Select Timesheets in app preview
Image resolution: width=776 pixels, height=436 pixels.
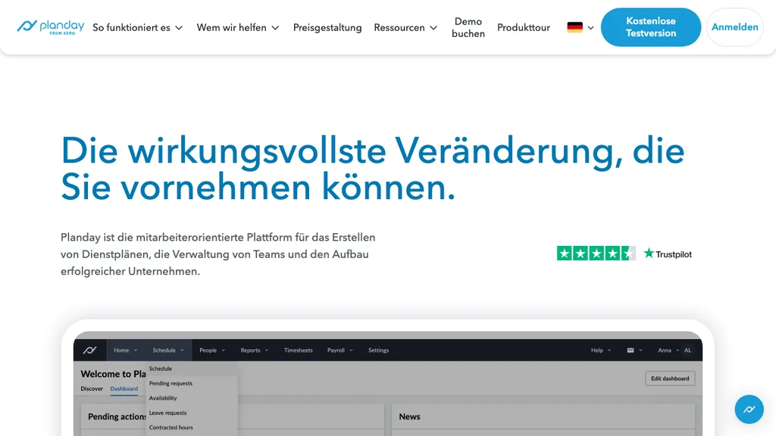(x=298, y=350)
